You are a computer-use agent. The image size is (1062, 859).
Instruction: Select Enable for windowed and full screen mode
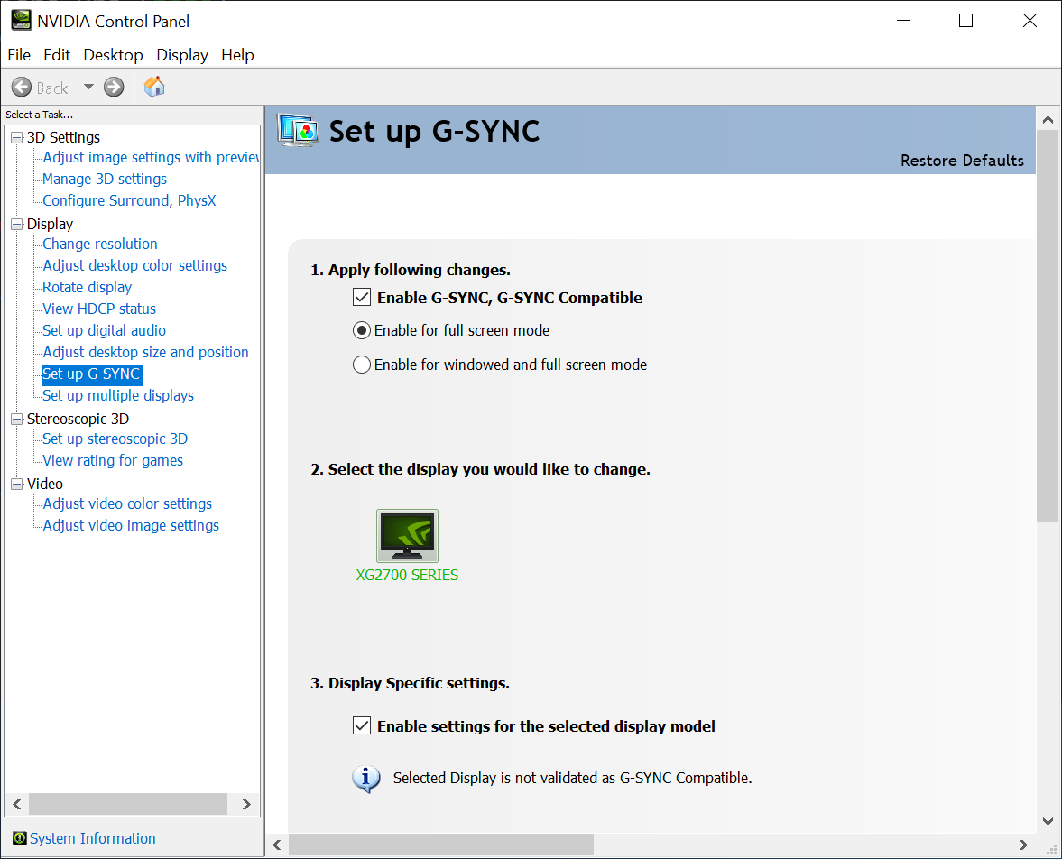[362, 365]
